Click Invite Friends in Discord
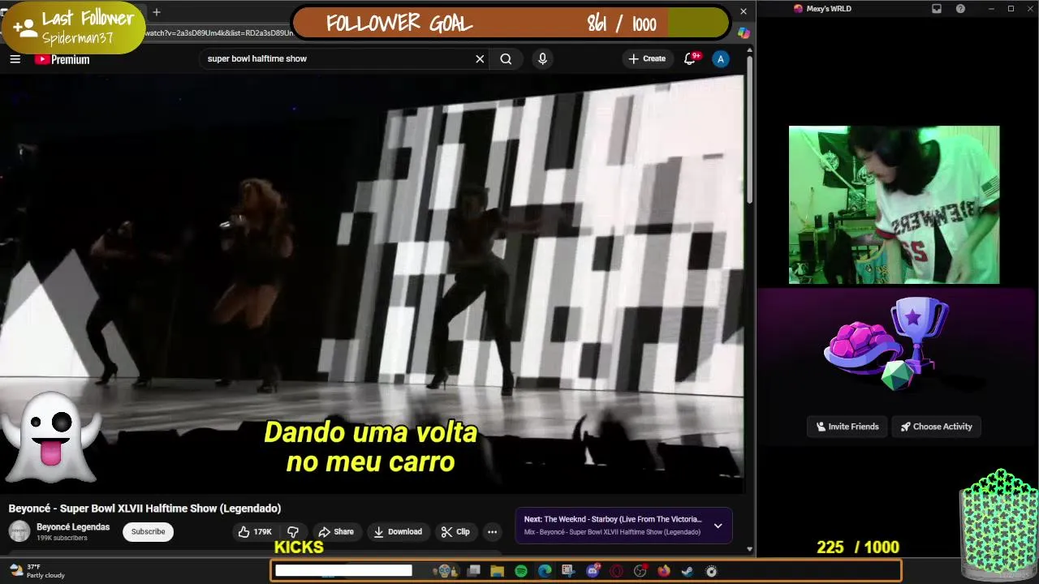This screenshot has width=1039, height=584. pyautogui.click(x=847, y=427)
